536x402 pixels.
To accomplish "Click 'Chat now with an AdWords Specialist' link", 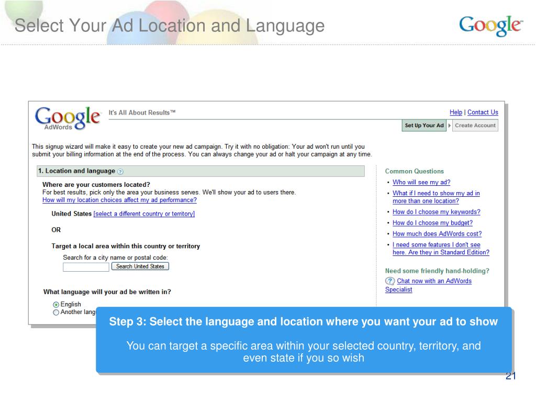I will point(434,281).
